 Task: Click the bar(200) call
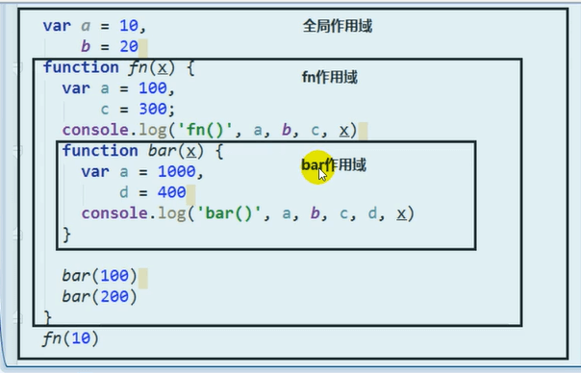click(x=100, y=296)
